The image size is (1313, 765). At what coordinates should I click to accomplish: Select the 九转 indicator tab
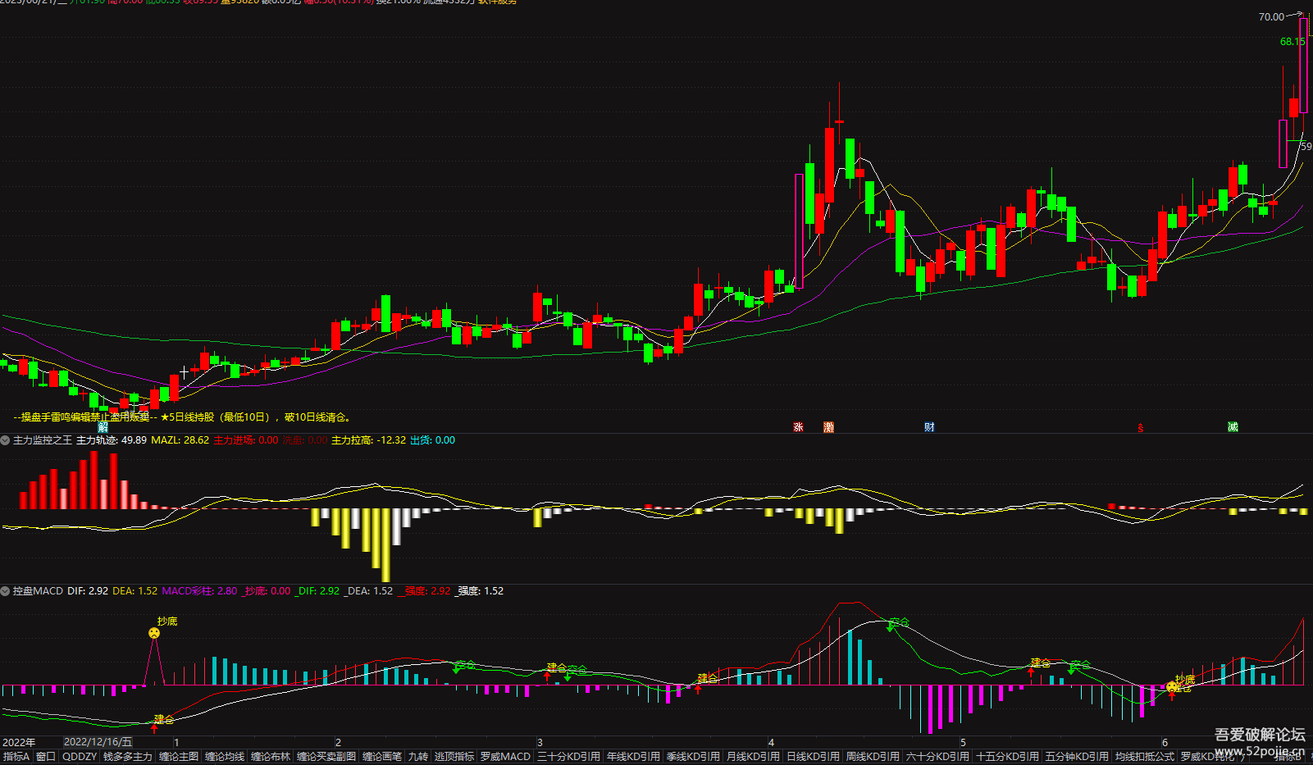(x=418, y=757)
